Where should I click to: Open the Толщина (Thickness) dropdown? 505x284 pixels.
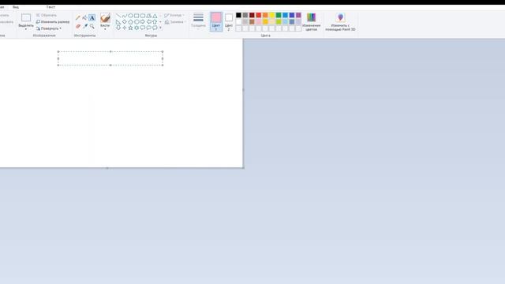pyautogui.click(x=198, y=21)
